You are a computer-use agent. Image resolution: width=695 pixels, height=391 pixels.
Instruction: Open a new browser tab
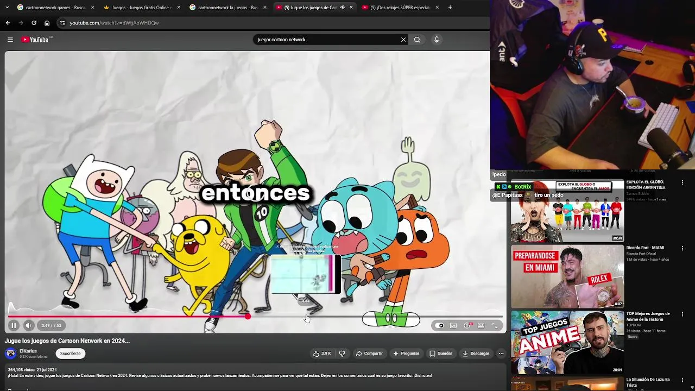[450, 8]
